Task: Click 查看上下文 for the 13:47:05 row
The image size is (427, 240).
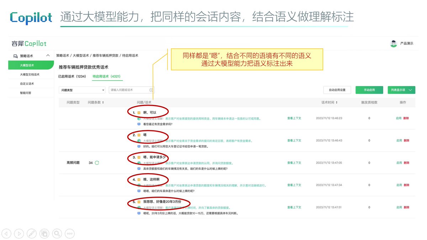Action: (294, 163)
